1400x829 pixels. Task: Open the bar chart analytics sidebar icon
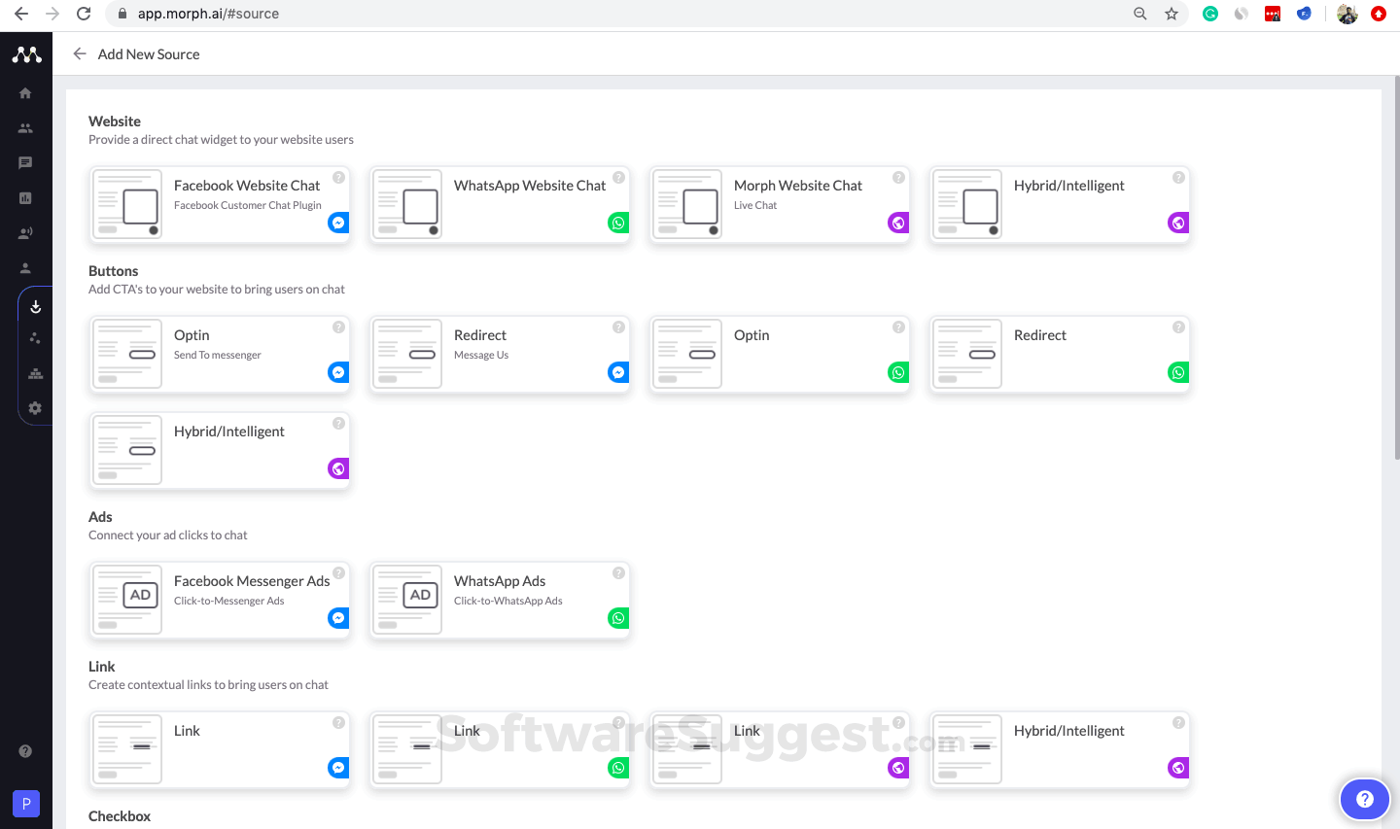pyautogui.click(x=25, y=198)
